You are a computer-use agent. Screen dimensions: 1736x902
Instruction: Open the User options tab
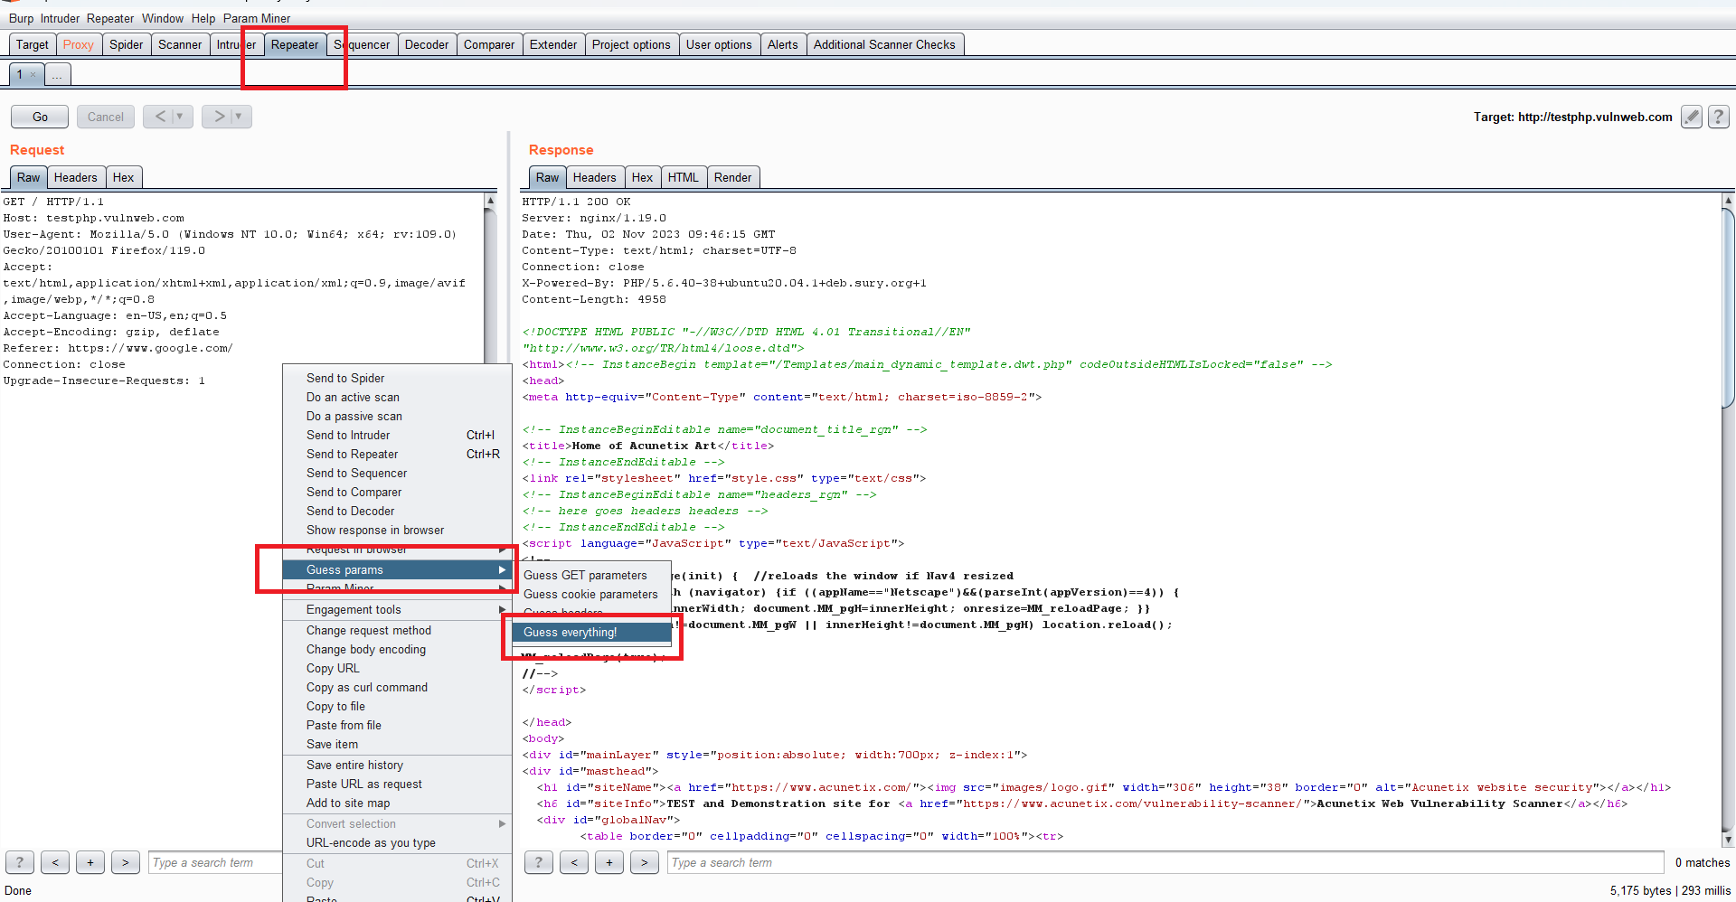point(719,44)
